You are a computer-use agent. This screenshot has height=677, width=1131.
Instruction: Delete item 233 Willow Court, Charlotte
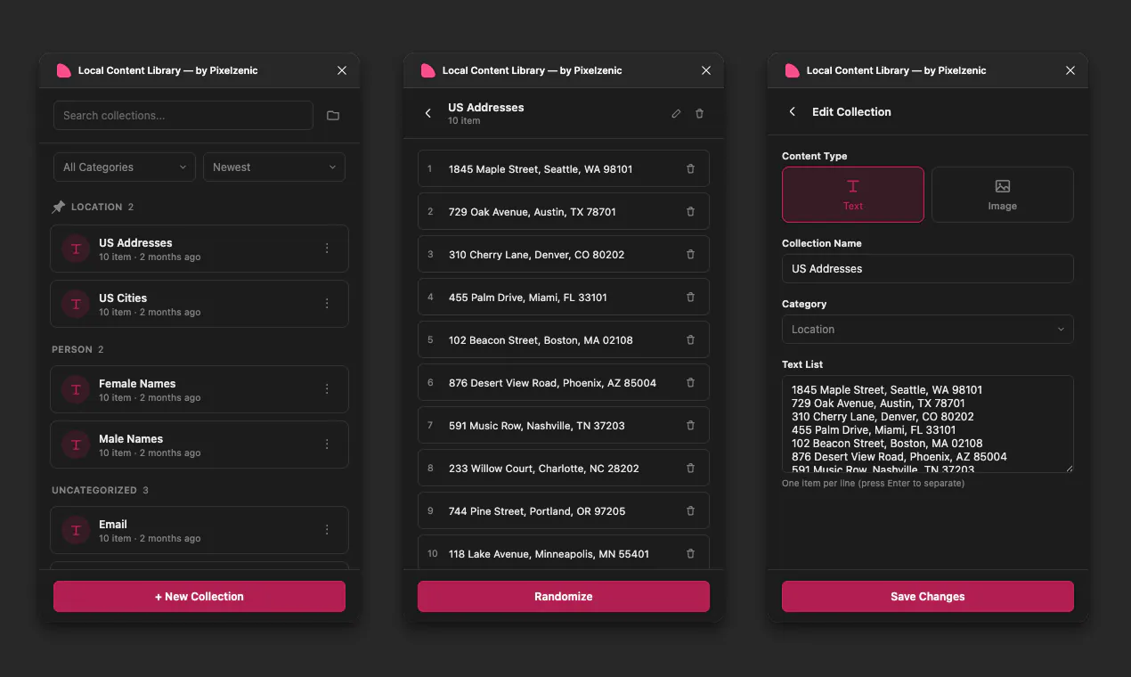[690, 468]
